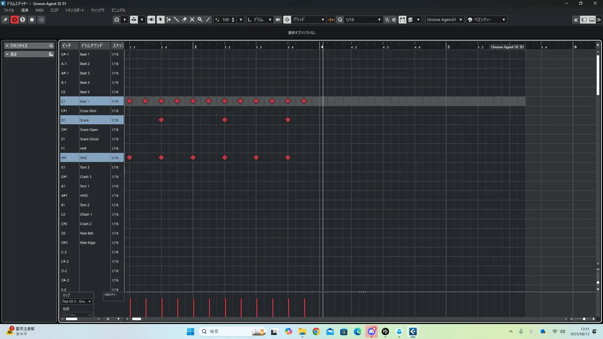Adjust the horizontal zoom slider at bottom right
Screen dimensions: 603x339
pyautogui.click(x=584, y=319)
